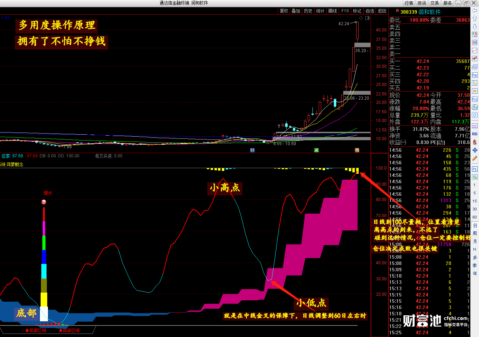Switch to 1-minute period
The height and width of the screenshot is (337, 479).
pos(475,185)
